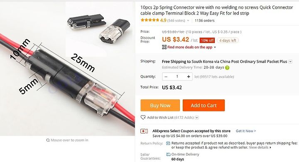Click the heart wish list icon
Screen dimensions: 299x162
(143, 118)
